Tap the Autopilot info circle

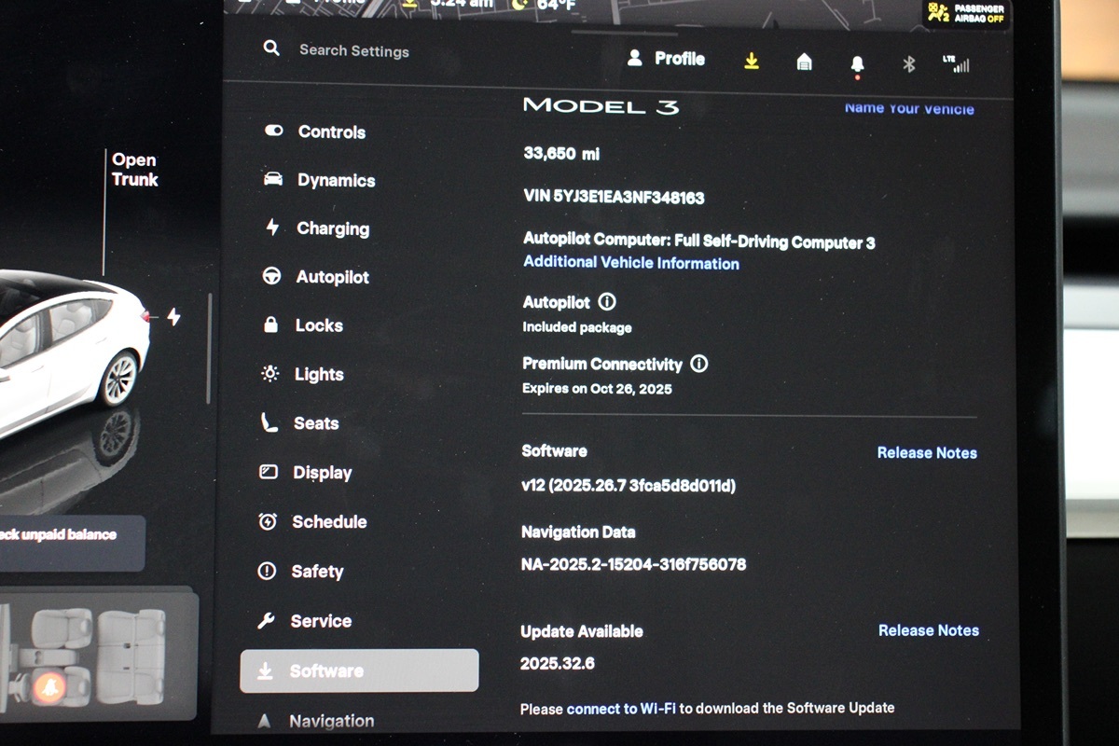point(608,301)
